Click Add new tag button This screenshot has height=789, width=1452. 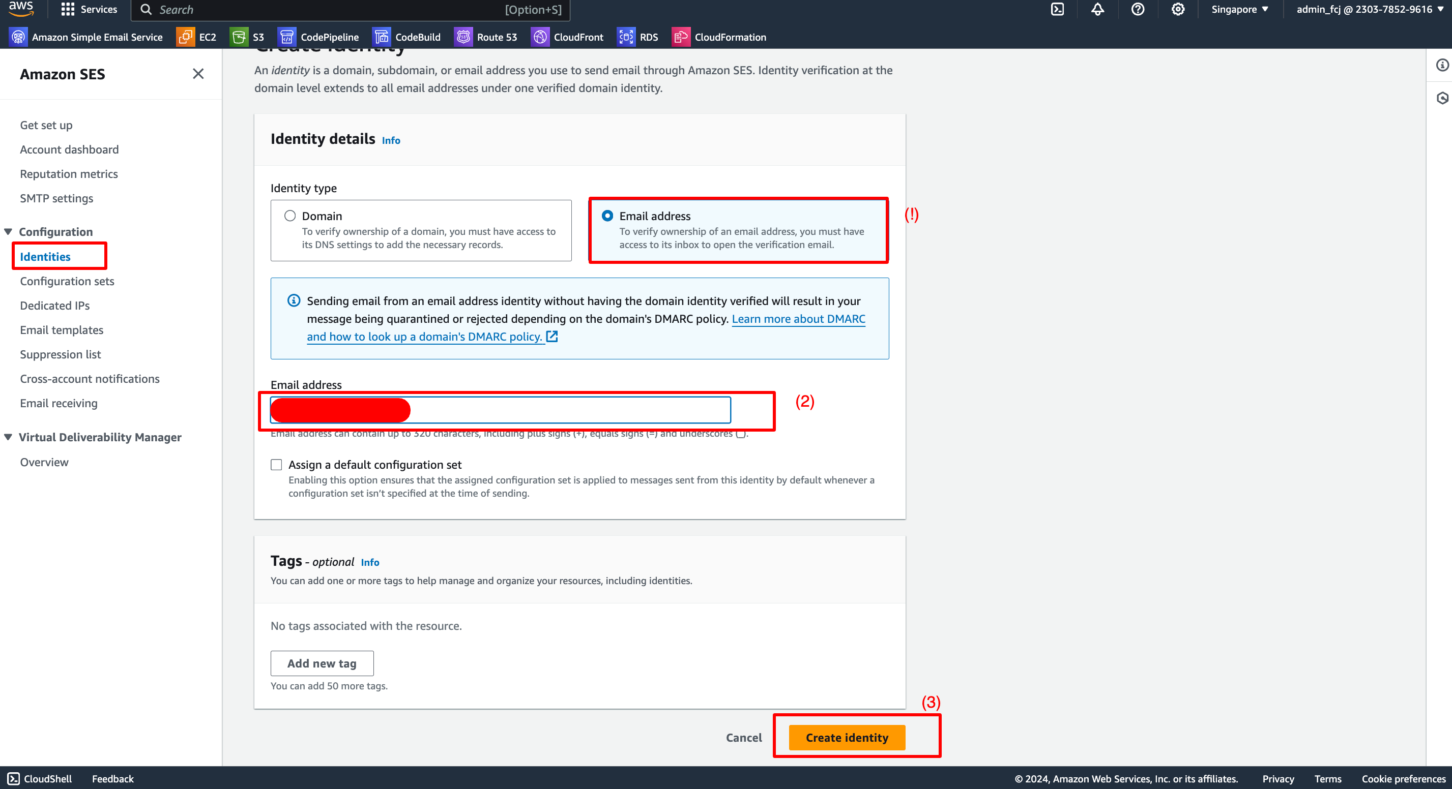[322, 663]
